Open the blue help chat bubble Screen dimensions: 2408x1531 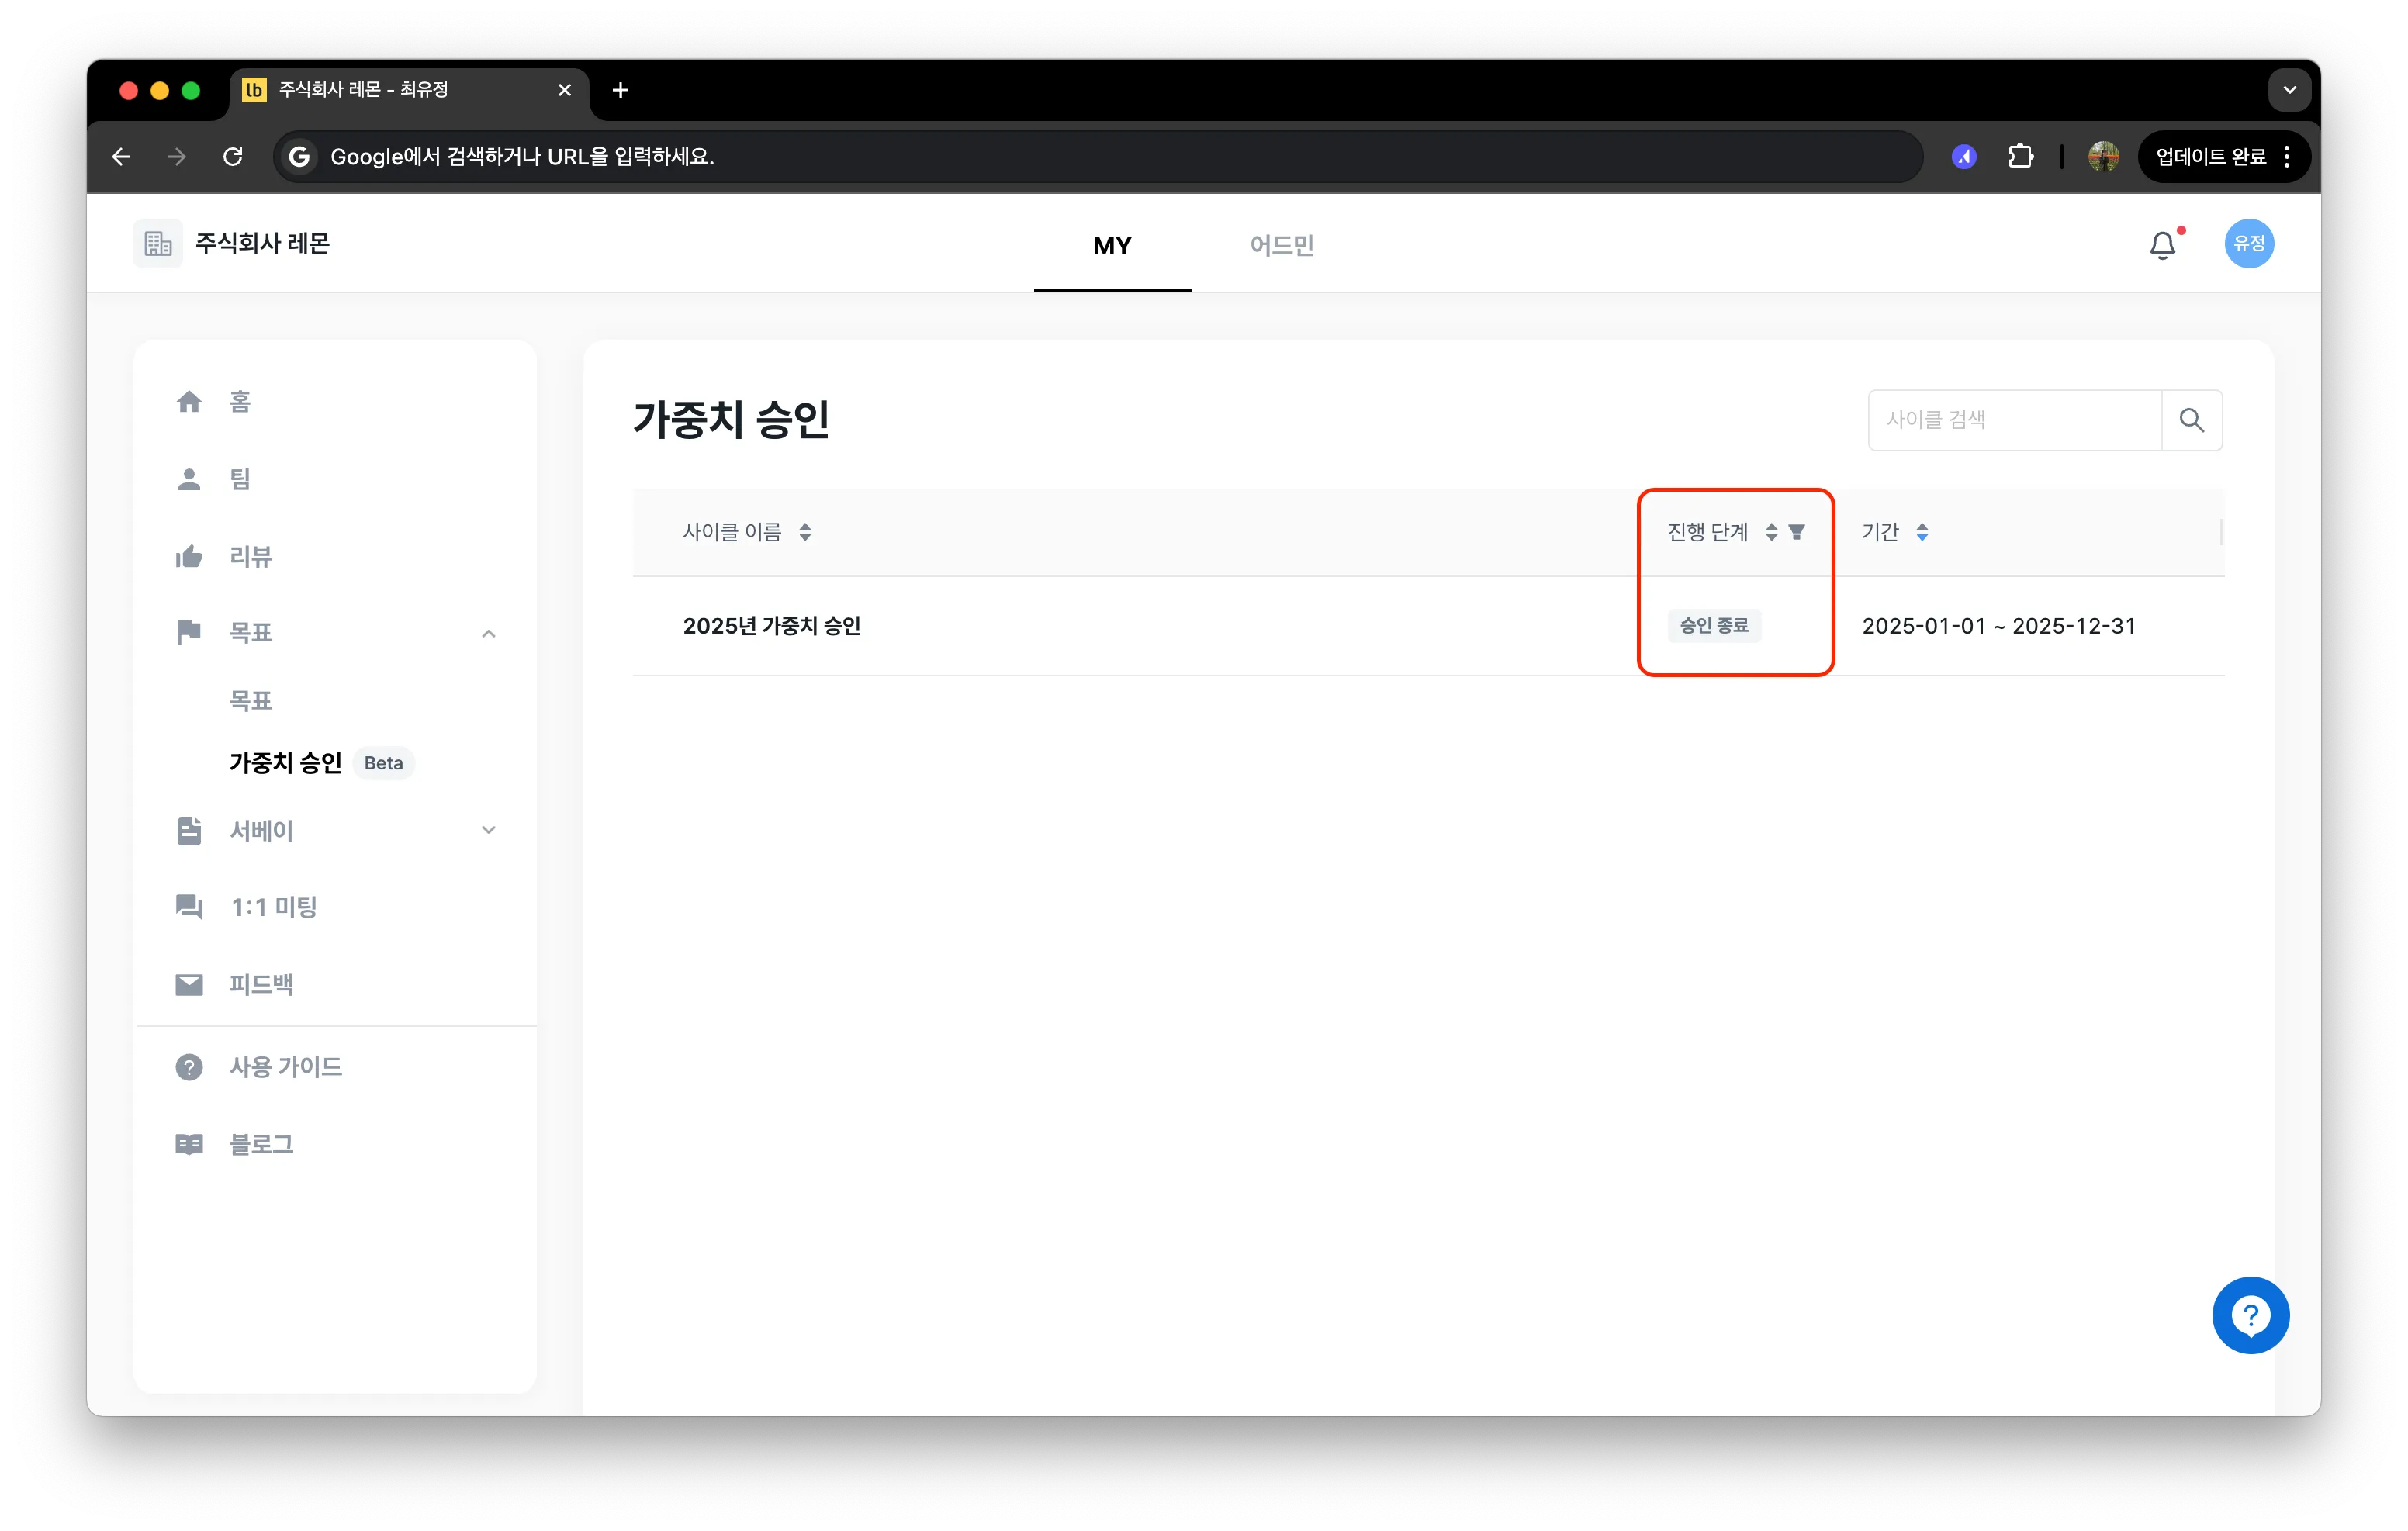(x=2250, y=1315)
